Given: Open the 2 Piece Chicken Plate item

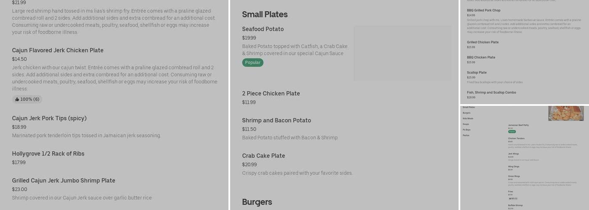Looking at the screenshot, I should [271, 94].
